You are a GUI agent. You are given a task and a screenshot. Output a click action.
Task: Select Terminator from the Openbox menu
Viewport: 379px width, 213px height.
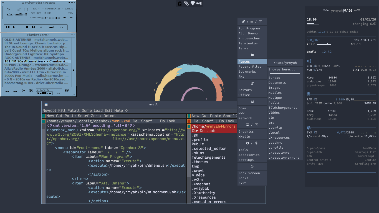point(248,43)
